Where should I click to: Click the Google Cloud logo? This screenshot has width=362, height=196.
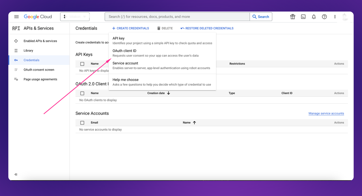[38, 17]
